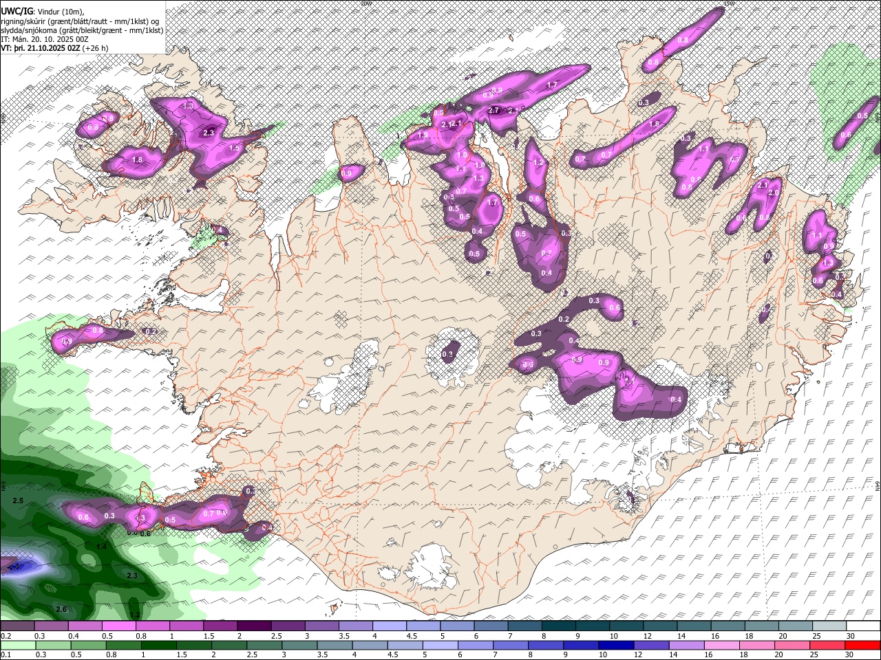
Task: Click upper legend swatch between 0.2 and 0.3
Action: [17, 626]
